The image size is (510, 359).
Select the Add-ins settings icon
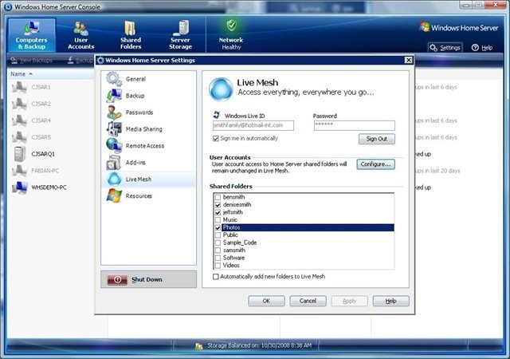point(114,162)
